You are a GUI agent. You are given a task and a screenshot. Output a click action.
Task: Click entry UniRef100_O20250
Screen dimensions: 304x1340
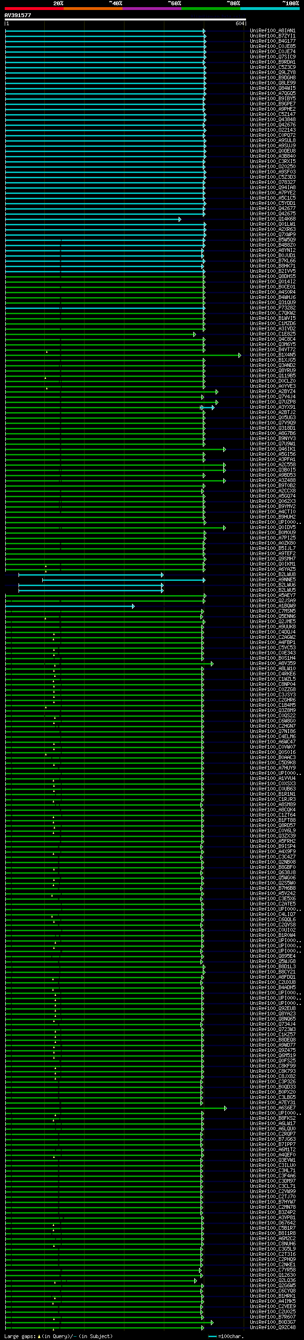pyautogui.click(x=273, y=166)
